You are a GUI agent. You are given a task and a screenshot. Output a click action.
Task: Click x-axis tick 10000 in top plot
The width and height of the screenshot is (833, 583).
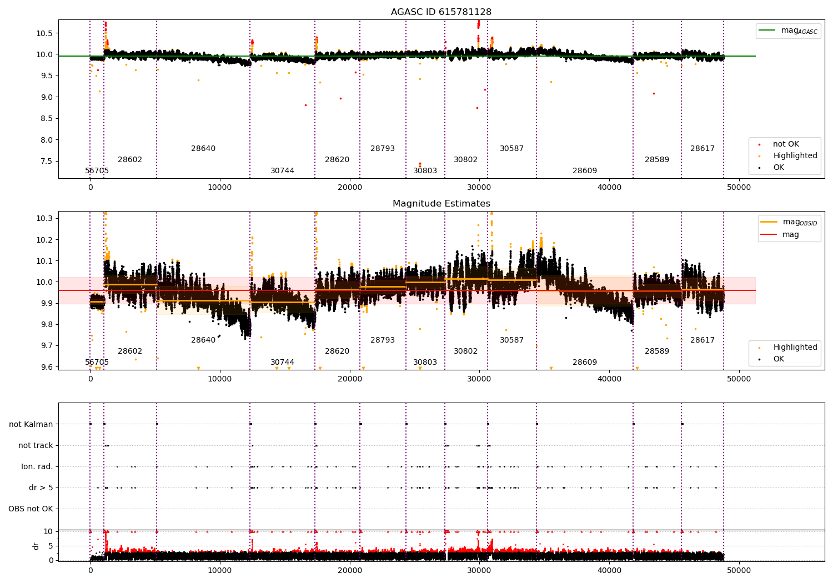(x=220, y=188)
